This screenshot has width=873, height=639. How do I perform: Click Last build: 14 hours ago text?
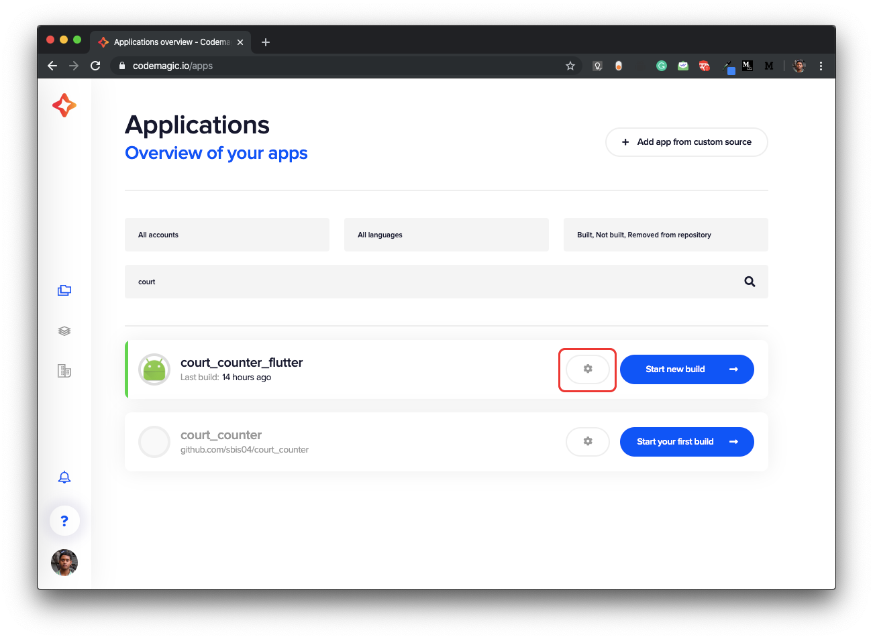225,377
